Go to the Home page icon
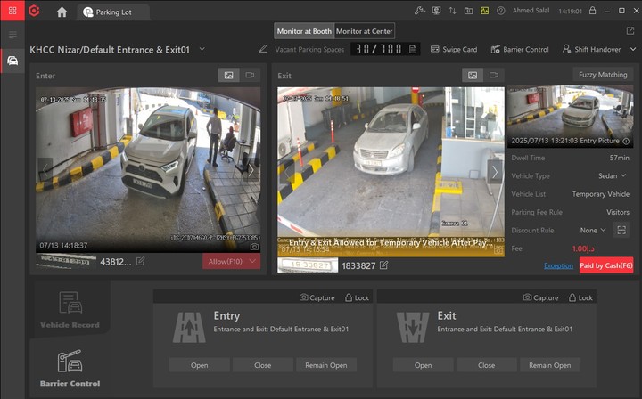Image resolution: width=642 pixels, height=399 pixels. coord(62,12)
